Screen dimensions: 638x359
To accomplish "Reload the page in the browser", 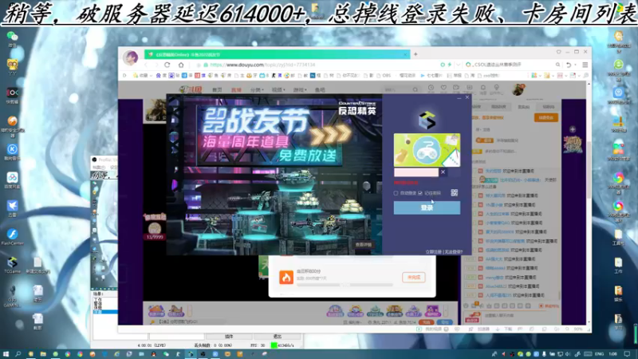I will [x=167, y=65].
